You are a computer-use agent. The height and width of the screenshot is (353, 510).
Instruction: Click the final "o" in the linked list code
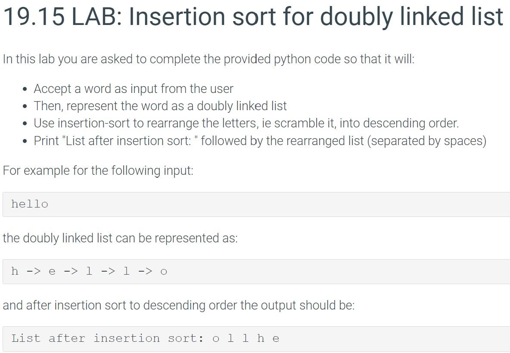[164, 272]
